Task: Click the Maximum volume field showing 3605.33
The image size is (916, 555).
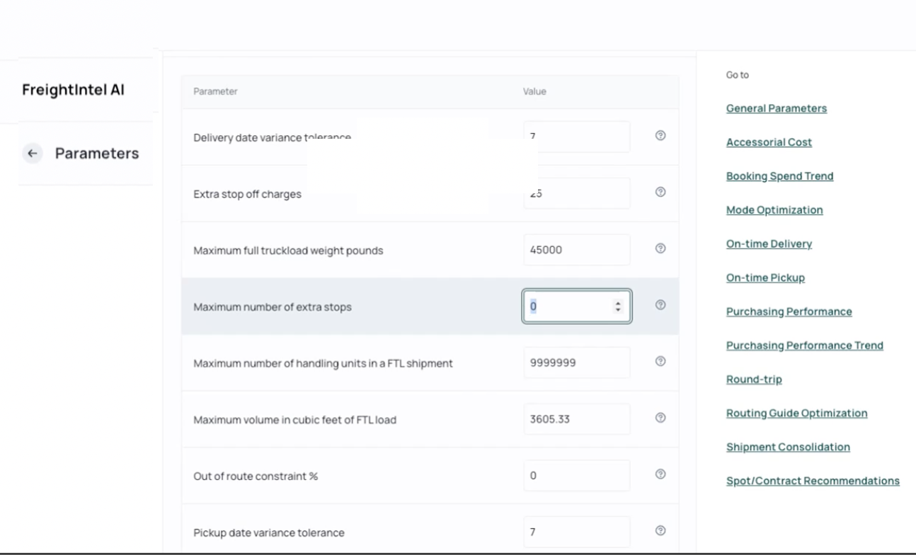Action: [576, 419]
